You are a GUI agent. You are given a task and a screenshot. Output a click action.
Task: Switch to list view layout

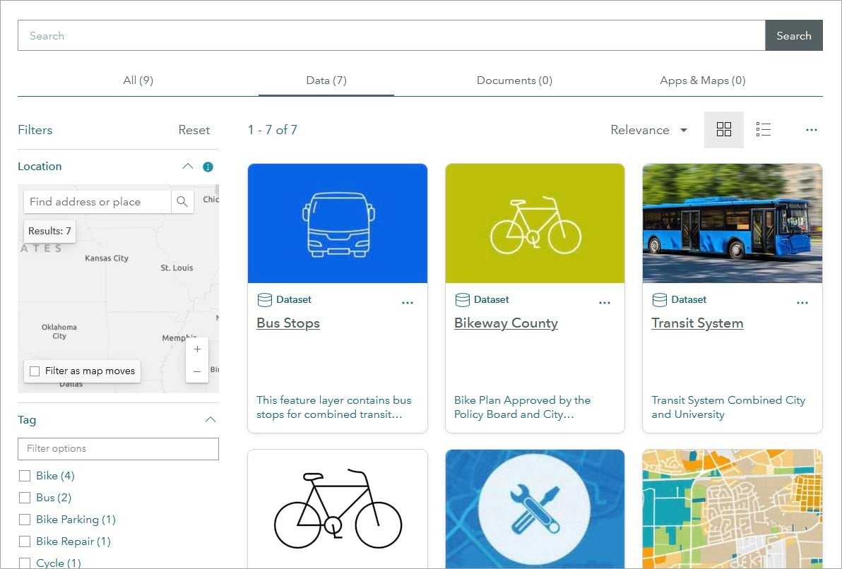(763, 129)
